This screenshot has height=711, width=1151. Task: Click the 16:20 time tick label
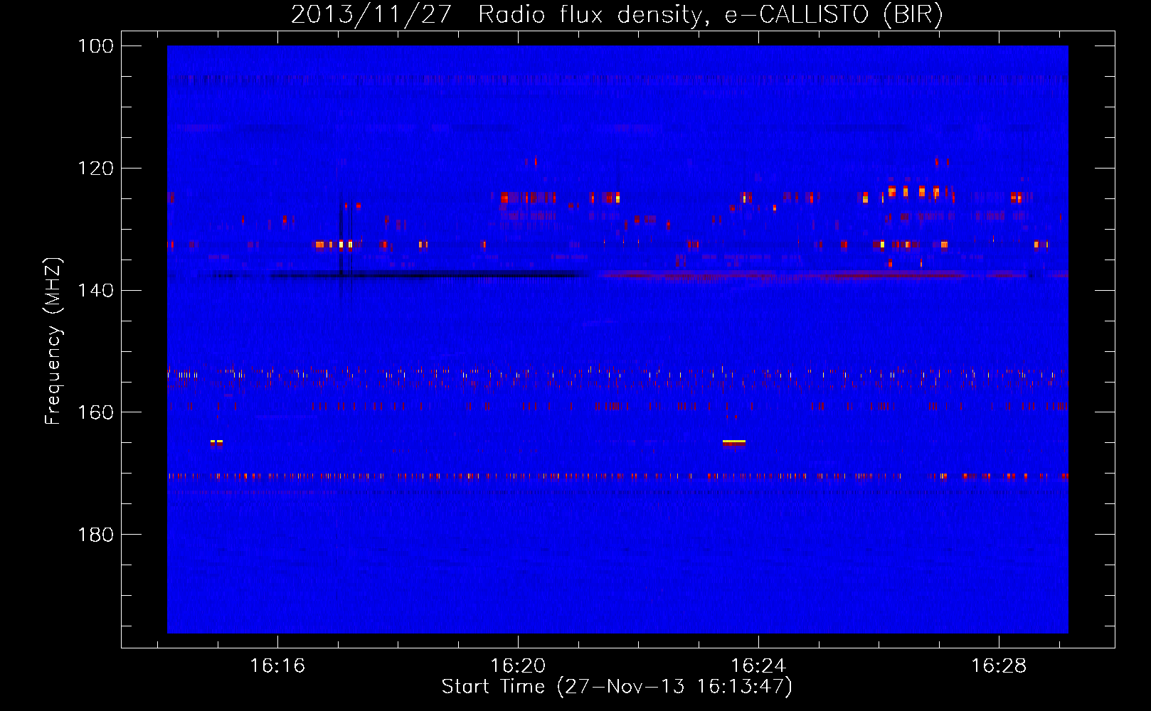(x=518, y=666)
